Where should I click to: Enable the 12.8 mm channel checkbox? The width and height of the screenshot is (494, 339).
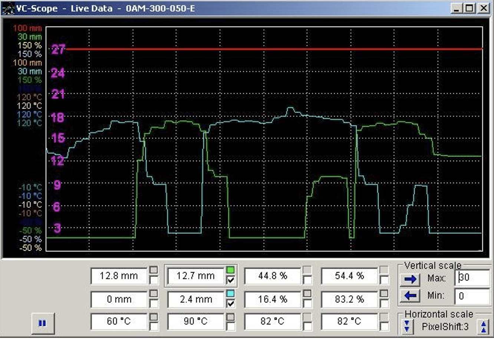(x=153, y=280)
